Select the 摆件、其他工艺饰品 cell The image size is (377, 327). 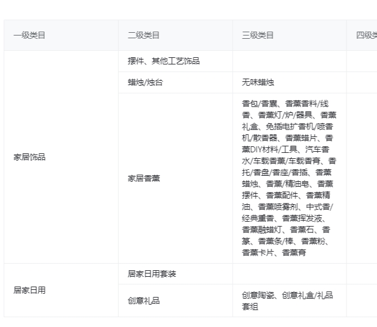coord(163,61)
